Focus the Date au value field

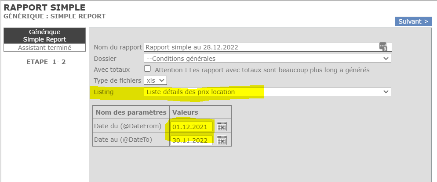[x=192, y=140]
